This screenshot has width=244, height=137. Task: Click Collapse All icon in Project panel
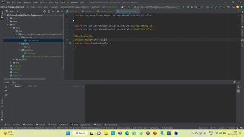(53, 11)
